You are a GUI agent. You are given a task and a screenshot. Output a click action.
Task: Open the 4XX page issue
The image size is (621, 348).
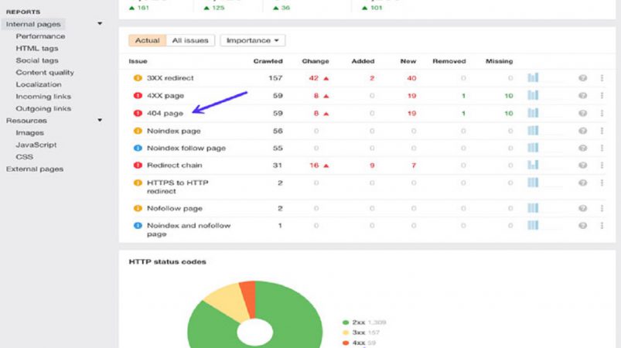[x=165, y=95]
